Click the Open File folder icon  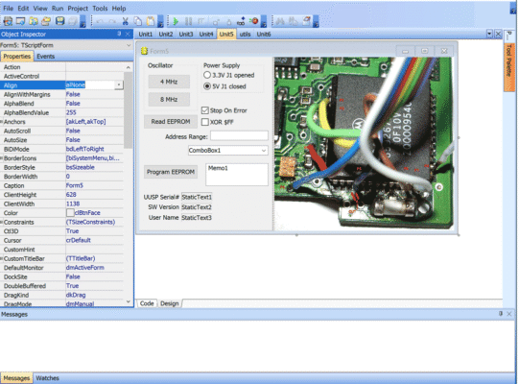tap(46, 21)
